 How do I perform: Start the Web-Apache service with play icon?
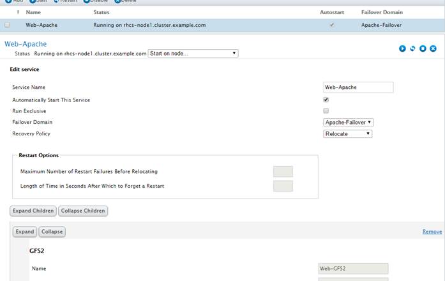tap(402, 49)
